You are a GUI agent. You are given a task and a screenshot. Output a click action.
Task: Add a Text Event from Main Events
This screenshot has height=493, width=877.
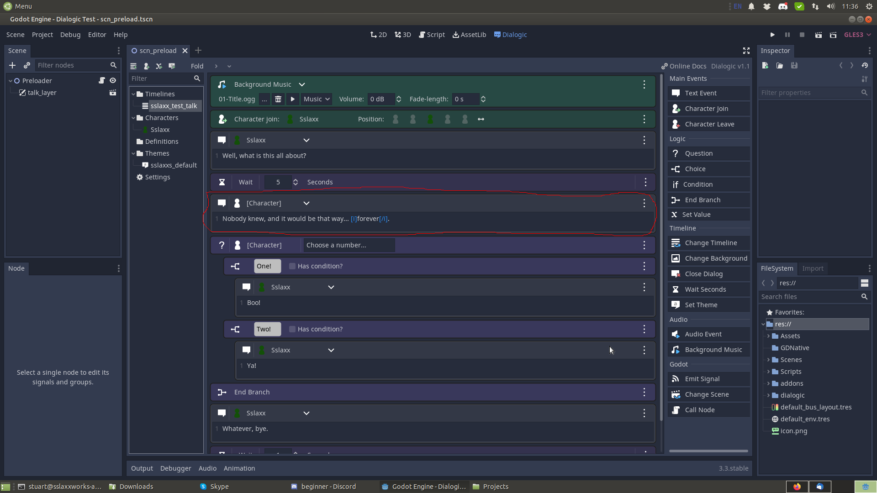point(708,93)
